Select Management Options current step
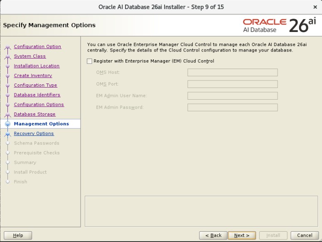 (x=41, y=124)
